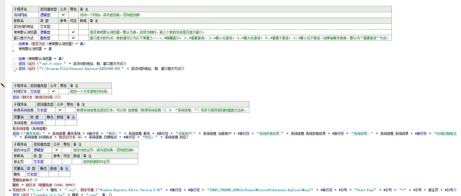Toggle 可空 checkmark for 窗口显示方式 parameter
This screenshot has height=196, width=461.
coord(73,38)
